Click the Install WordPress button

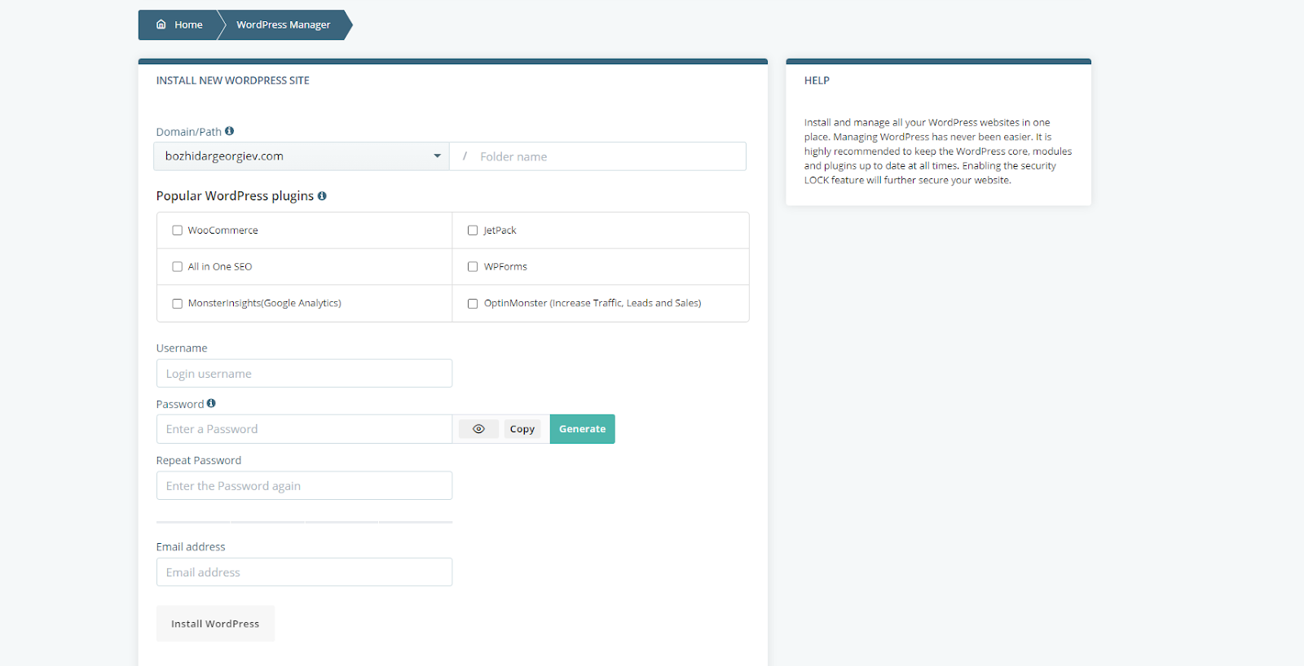tap(215, 624)
